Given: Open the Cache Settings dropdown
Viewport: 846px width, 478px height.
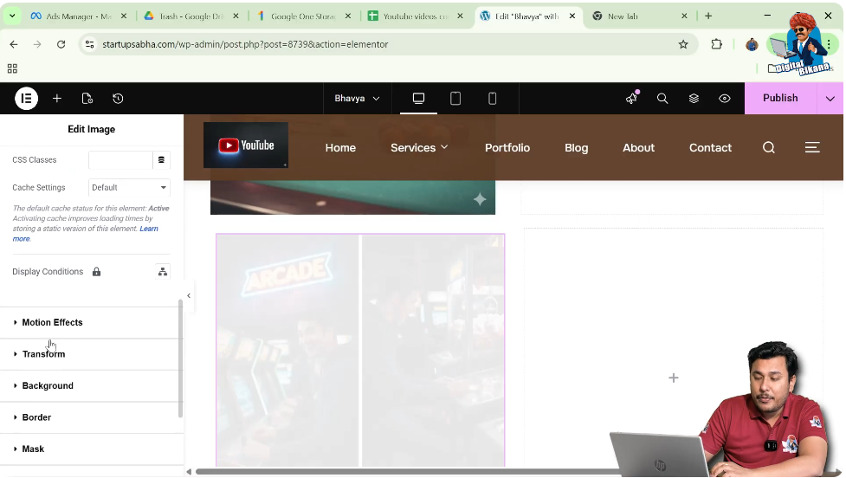Looking at the screenshot, I should (129, 188).
